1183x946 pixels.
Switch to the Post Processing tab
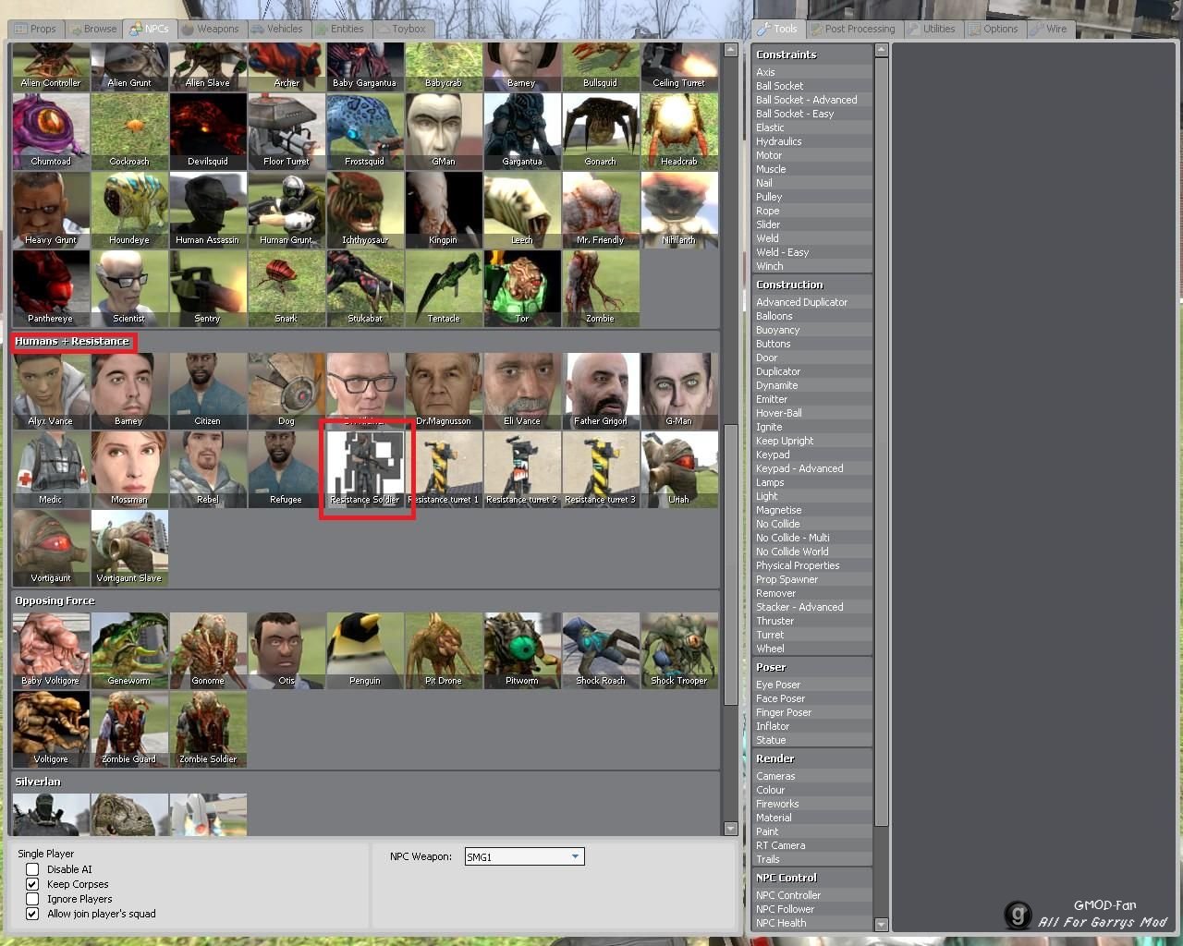pyautogui.click(x=853, y=29)
